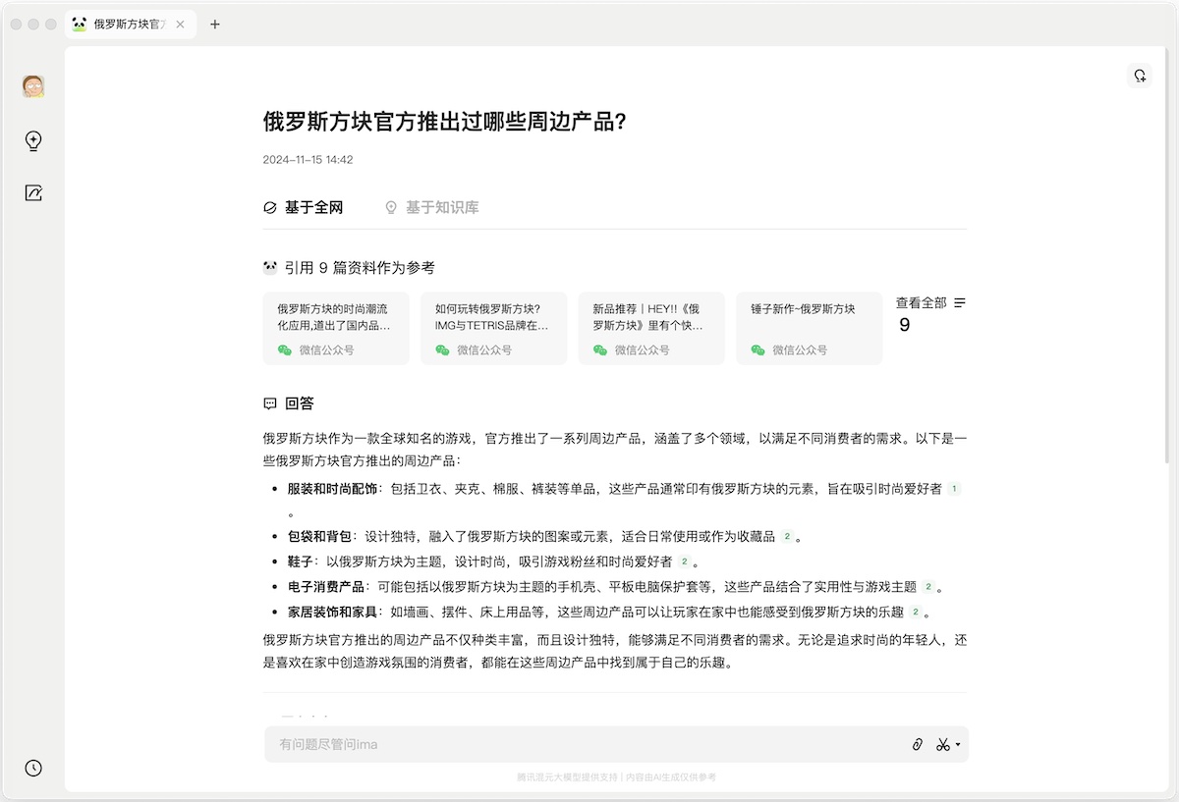Click the scissors screenshot icon
This screenshot has width=1179, height=802.
[943, 745]
